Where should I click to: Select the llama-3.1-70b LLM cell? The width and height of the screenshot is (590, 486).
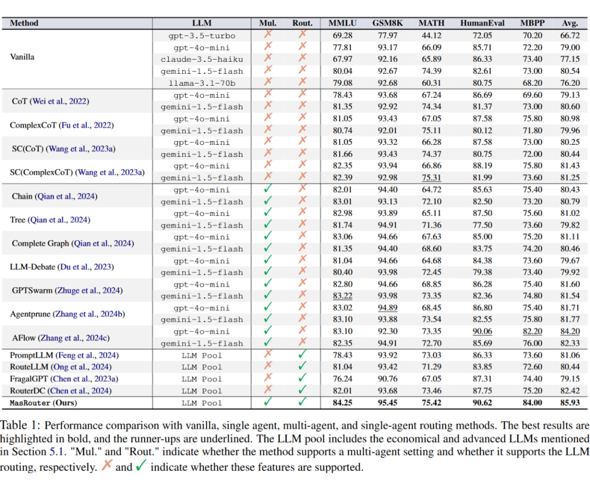click(x=202, y=83)
